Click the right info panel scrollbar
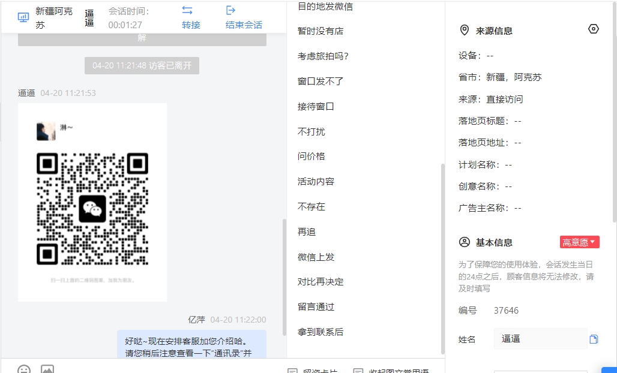 click(615, 113)
